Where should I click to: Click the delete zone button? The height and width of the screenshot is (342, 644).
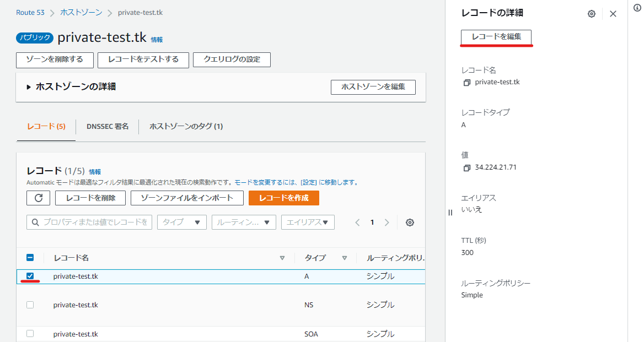pyautogui.click(x=55, y=59)
